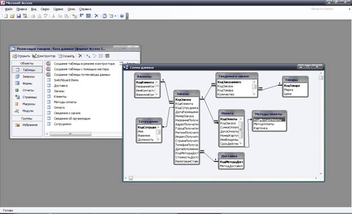Click scroll-down arrow in Клиенты field list
The width and height of the screenshot is (352, 214).
(x=157, y=95)
